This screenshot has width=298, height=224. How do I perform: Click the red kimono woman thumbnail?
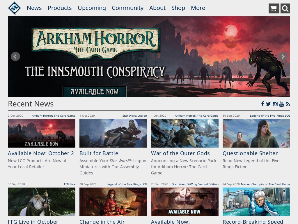(113, 202)
